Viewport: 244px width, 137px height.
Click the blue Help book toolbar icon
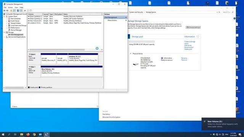coord(18,11)
